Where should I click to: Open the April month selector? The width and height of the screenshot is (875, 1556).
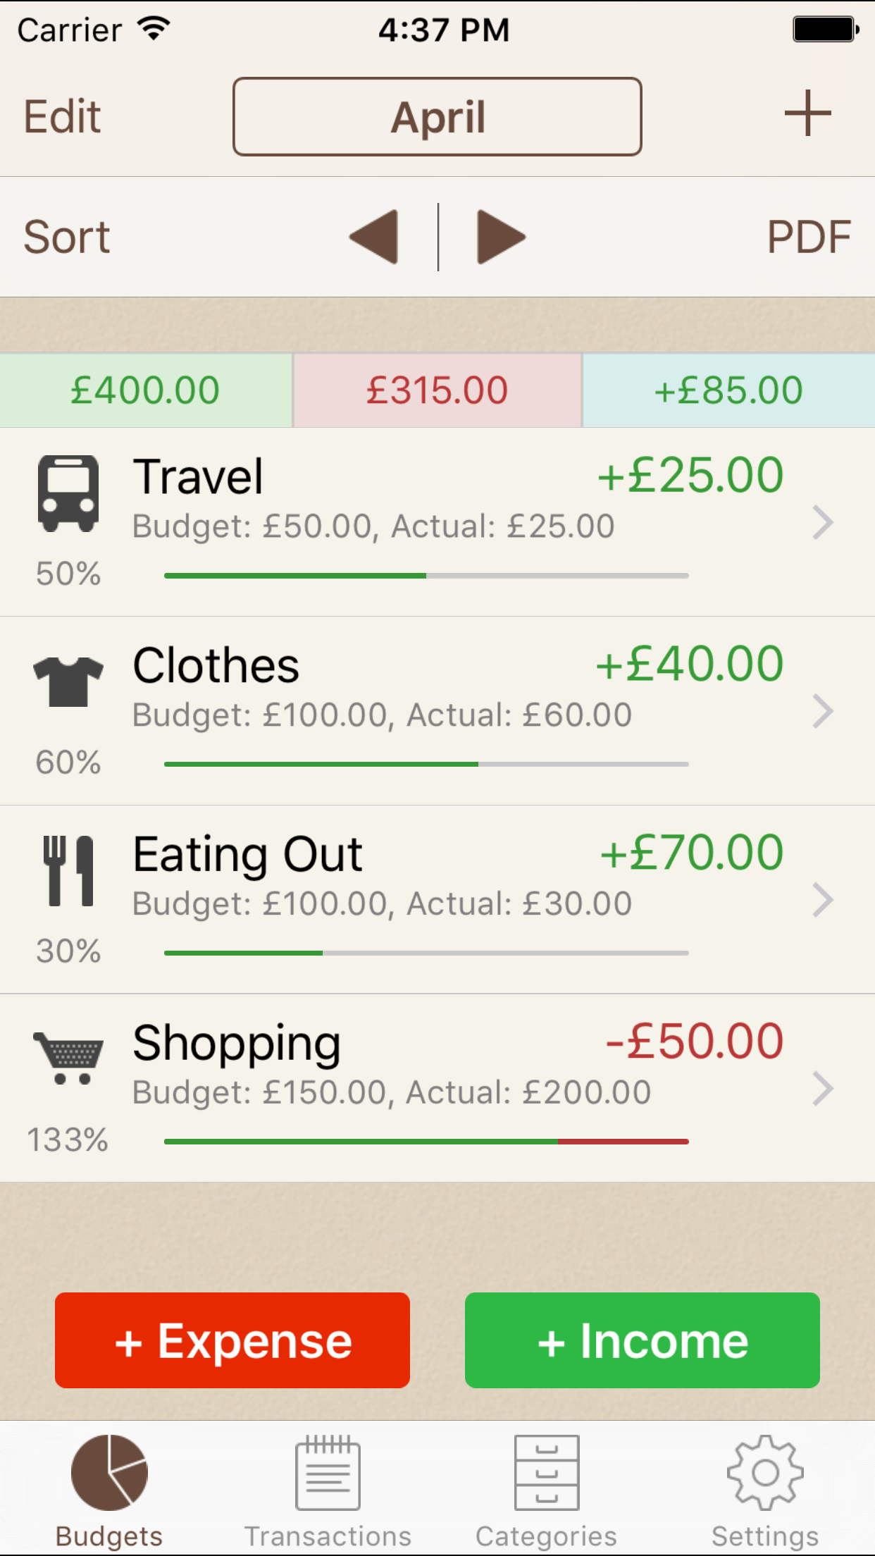[437, 116]
